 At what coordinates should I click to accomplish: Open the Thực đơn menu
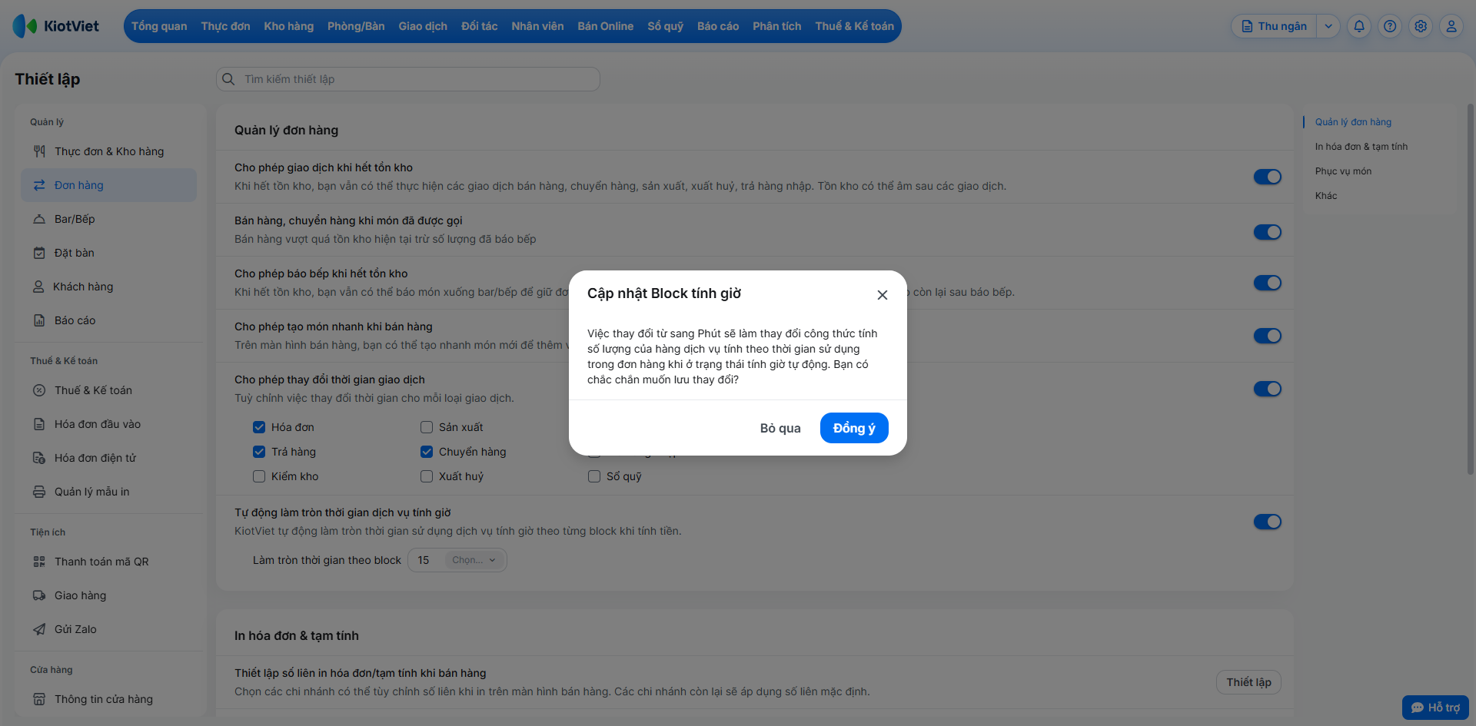pos(225,26)
